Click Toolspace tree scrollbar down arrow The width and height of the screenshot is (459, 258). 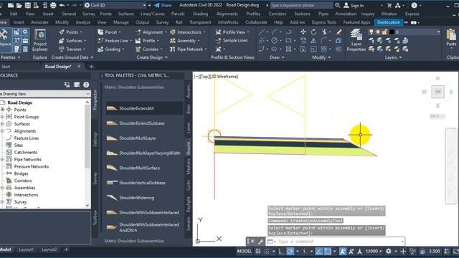point(87,206)
